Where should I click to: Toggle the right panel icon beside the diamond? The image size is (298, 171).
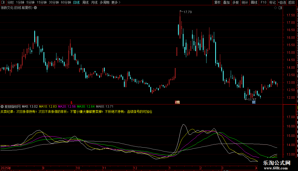tap(280, 8)
